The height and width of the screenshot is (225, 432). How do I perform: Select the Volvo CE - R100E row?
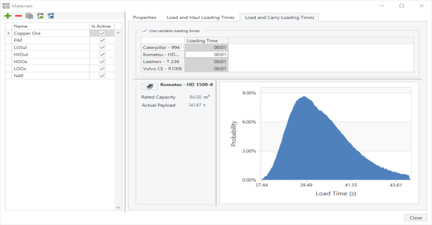163,69
